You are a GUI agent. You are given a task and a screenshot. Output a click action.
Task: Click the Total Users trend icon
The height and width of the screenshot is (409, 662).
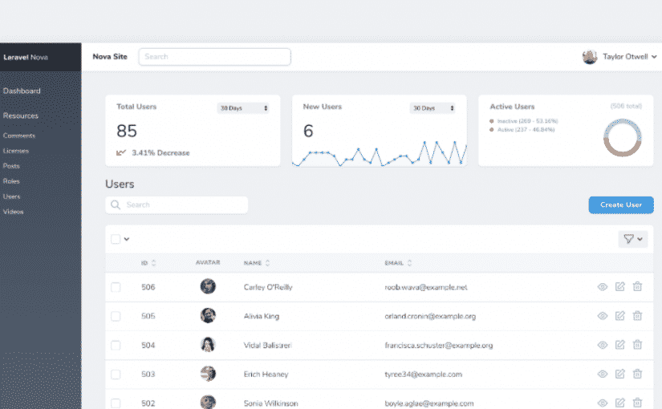(121, 152)
